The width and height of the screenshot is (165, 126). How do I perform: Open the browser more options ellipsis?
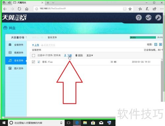click(162, 9)
